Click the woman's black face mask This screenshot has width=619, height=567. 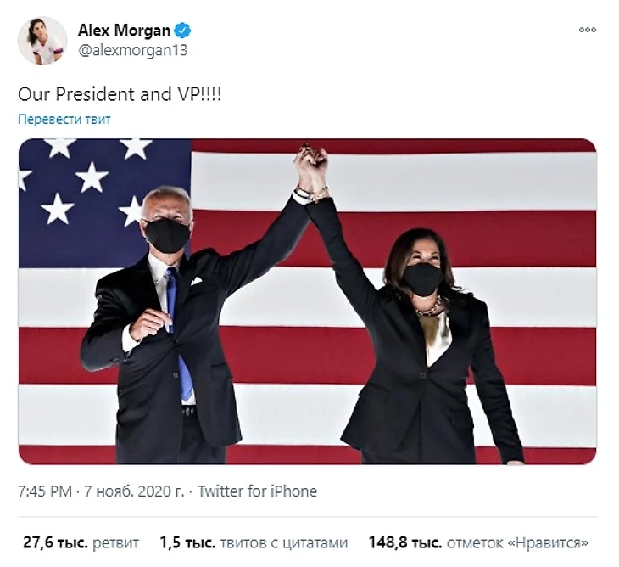tap(423, 279)
